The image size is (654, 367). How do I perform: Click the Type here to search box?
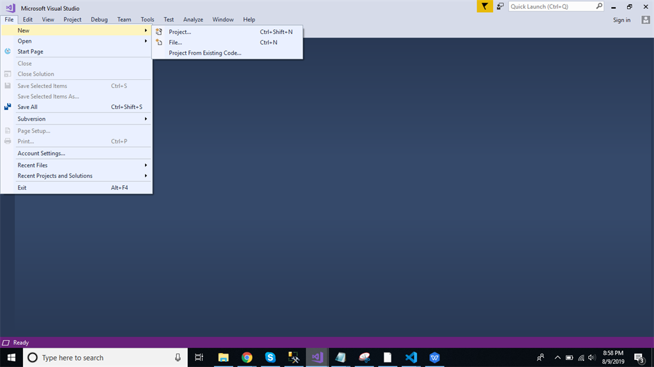(x=106, y=357)
